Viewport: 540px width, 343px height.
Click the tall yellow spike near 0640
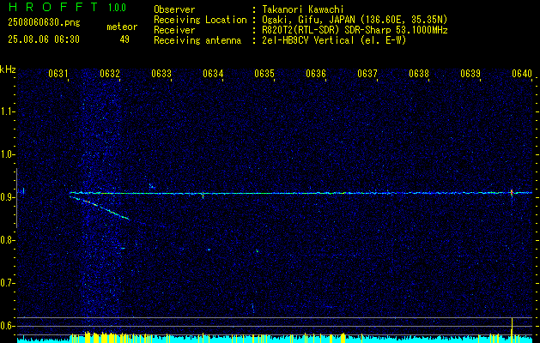coord(512,330)
